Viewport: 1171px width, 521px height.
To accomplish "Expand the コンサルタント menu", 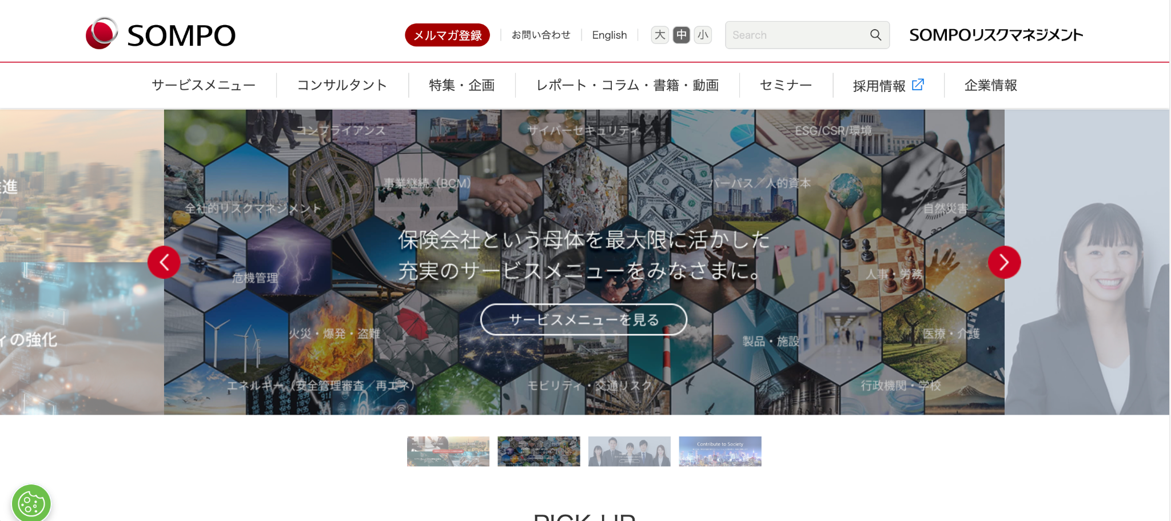I will pos(342,85).
